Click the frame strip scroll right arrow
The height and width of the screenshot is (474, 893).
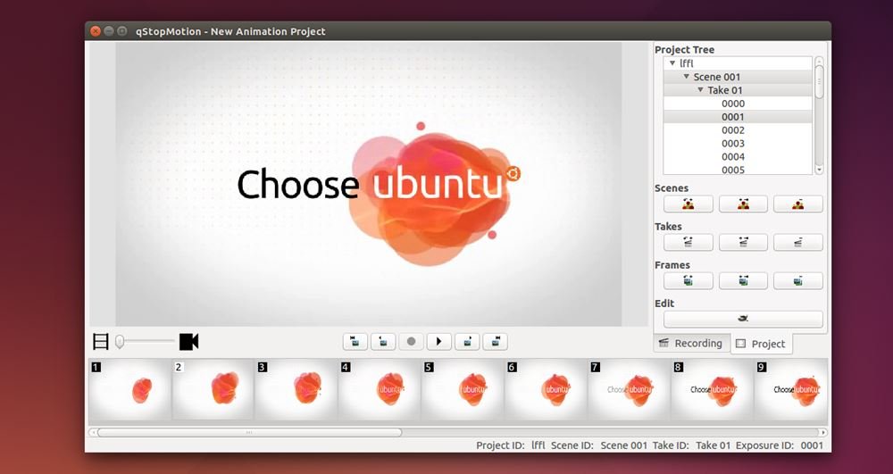click(x=823, y=432)
